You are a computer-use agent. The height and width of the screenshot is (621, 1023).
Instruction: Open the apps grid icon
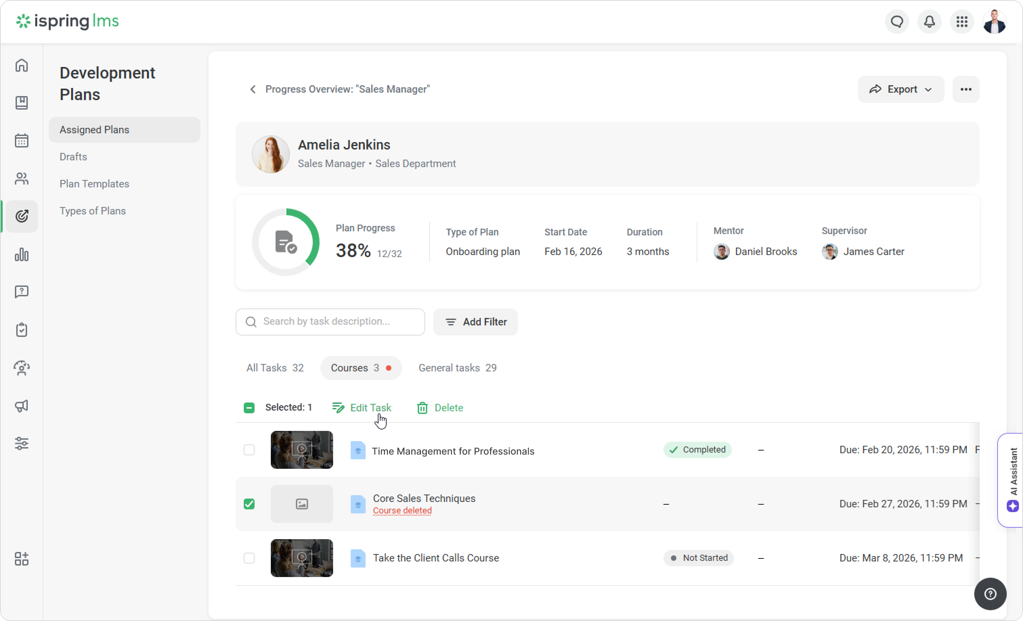click(x=961, y=22)
